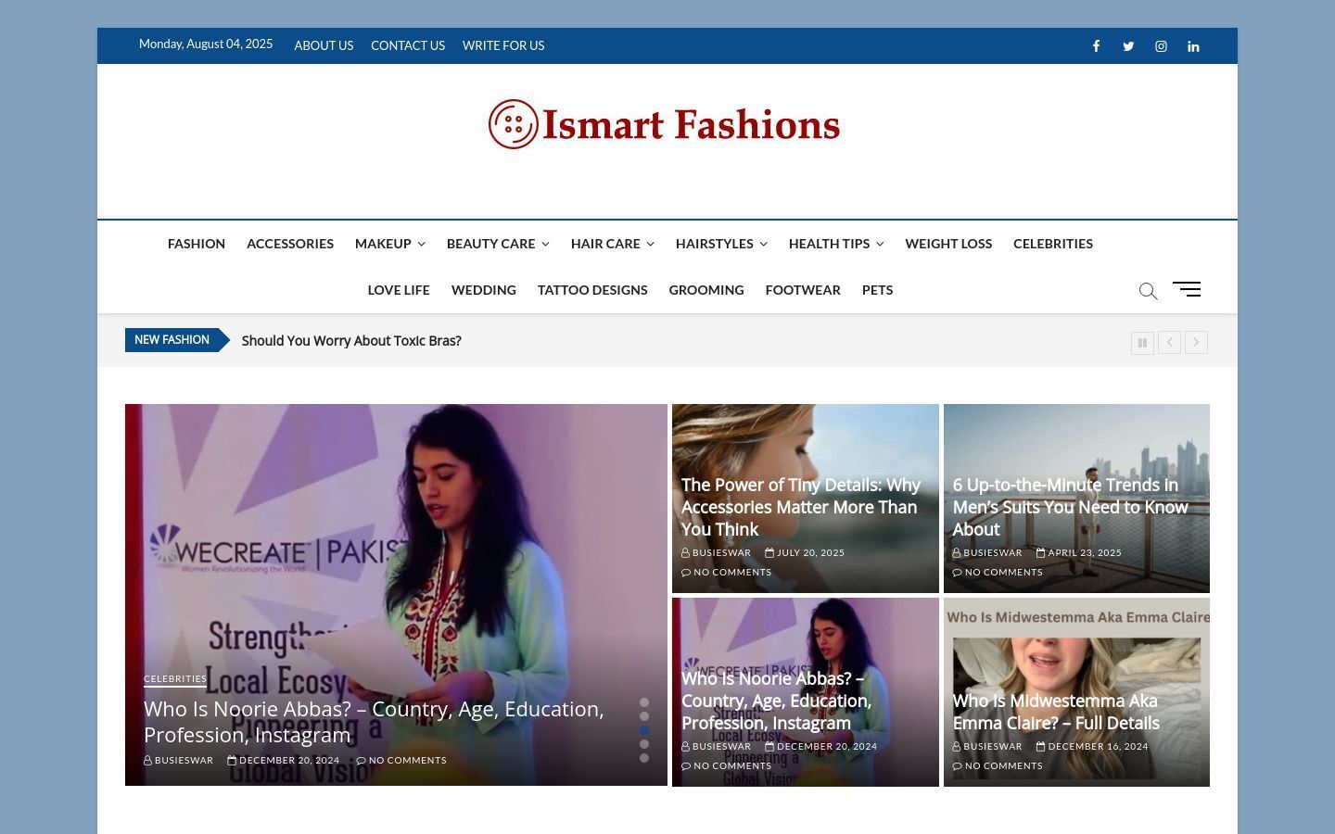Open the Fashion menu item

click(x=197, y=244)
